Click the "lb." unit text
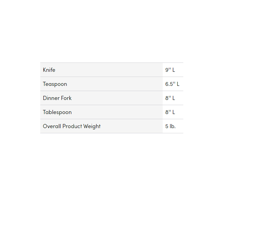Image resolution: width=261 pixels, height=225 pixels. point(172,126)
